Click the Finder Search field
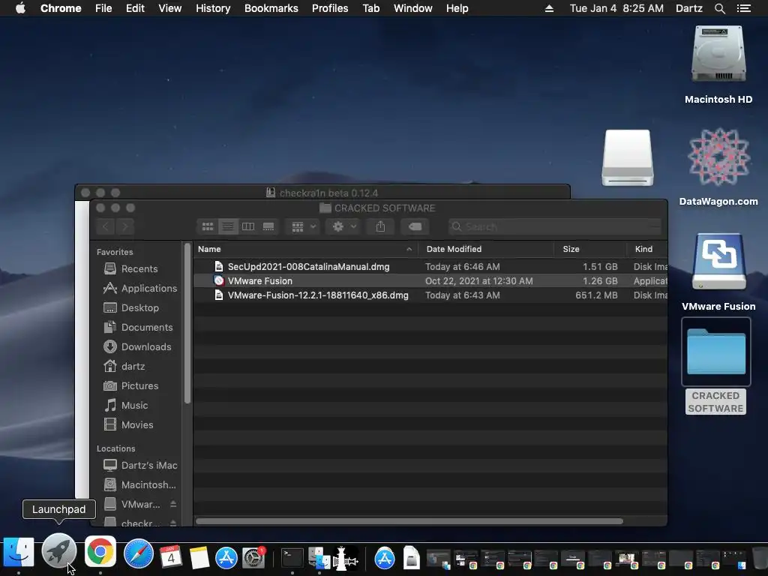This screenshot has height=576, width=768. click(x=554, y=226)
